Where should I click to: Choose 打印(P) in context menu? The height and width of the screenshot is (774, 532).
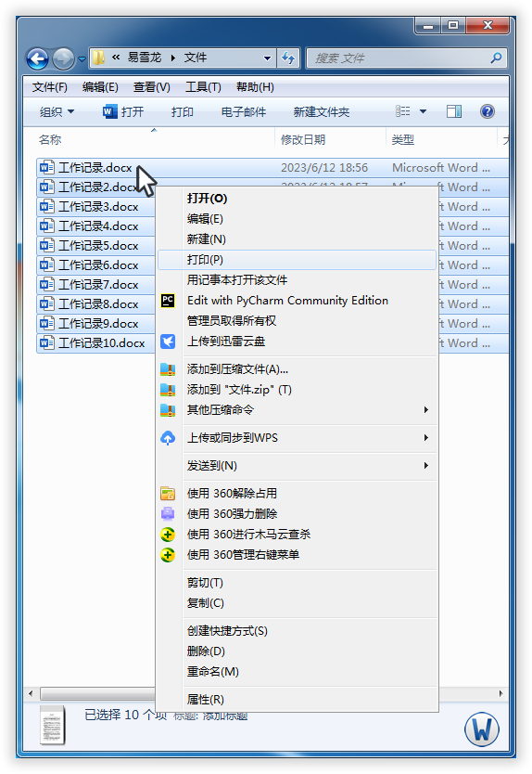pos(297,260)
